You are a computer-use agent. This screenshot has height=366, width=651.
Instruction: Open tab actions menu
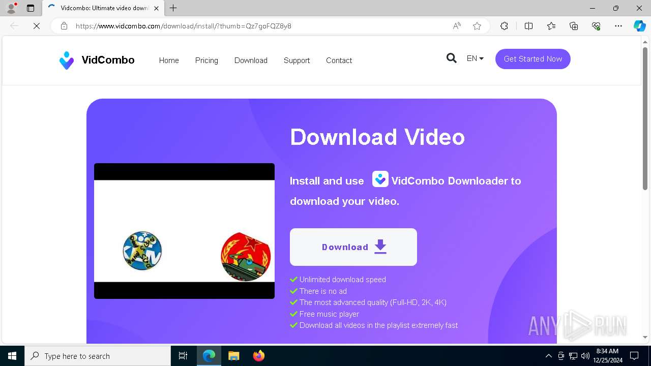[x=31, y=8]
